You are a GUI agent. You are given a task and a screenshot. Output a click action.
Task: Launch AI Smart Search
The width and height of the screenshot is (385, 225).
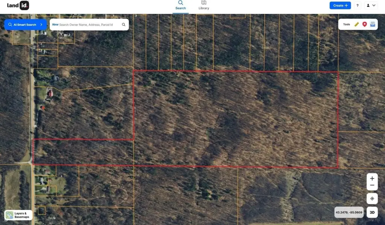pyautogui.click(x=25, y=24)
